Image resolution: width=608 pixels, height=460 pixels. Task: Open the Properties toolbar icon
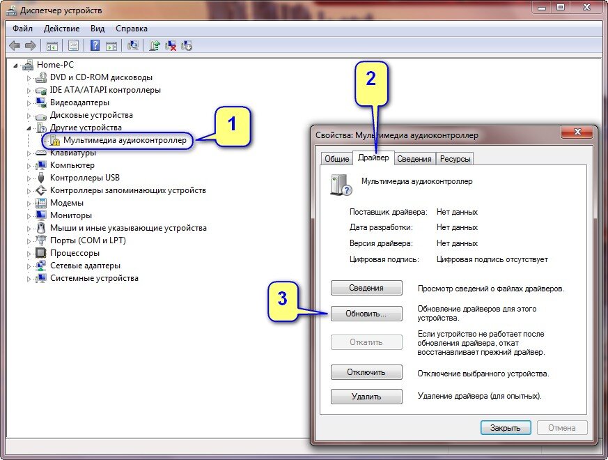coord(73,46)
